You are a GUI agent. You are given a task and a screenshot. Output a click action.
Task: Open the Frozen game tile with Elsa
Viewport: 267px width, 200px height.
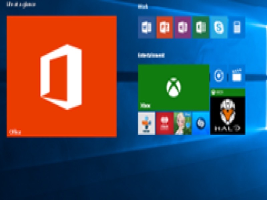click(183, 123)
